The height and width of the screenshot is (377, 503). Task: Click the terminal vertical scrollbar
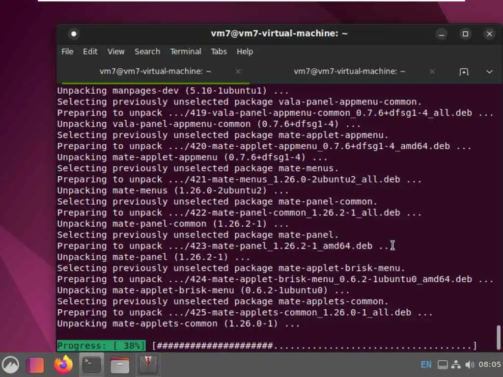(499, 337)
